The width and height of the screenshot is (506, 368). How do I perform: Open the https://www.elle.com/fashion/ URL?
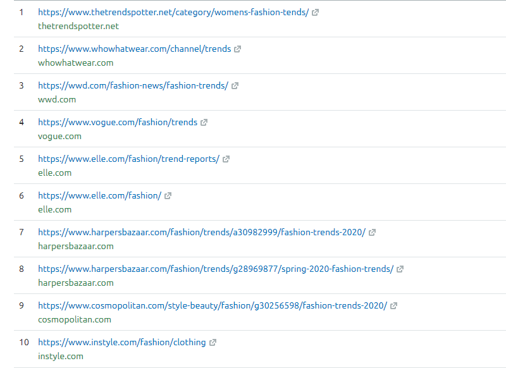[100, 196]
